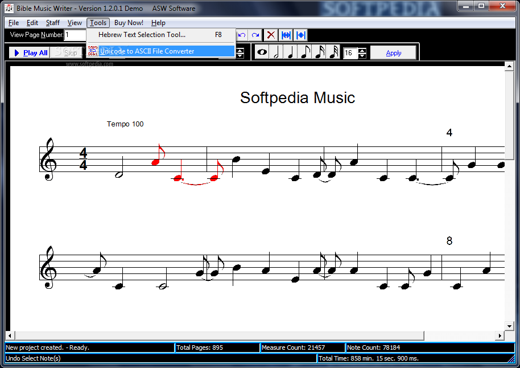
Task: Select the half note duration
Action: pos(276,52)
